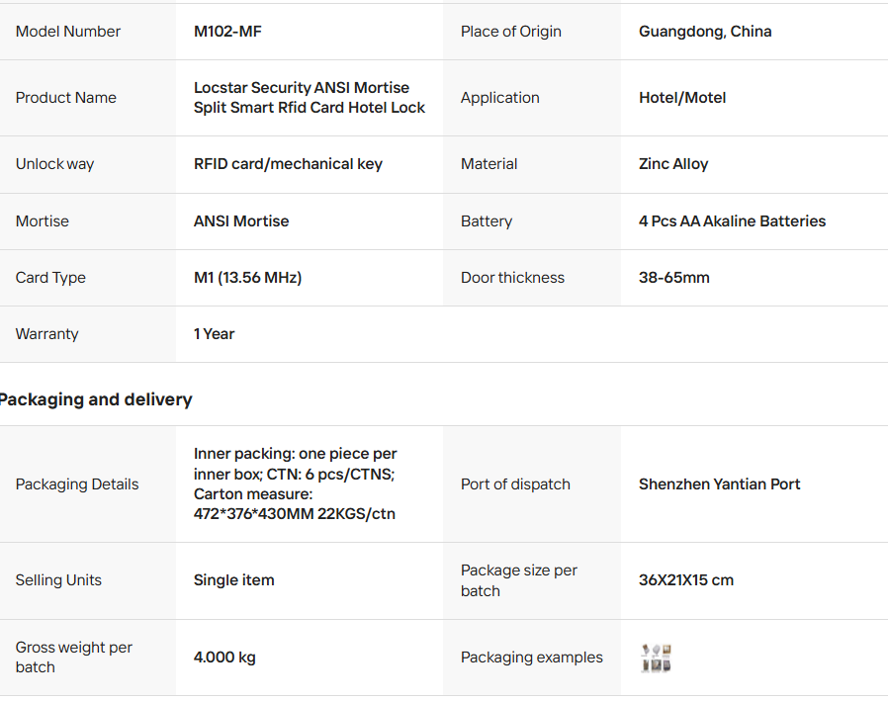The width and height of the screenshot is (888, 702).
Task: Click the Shenzhen Yantian Port value
Action: click(x=719, y=484)
